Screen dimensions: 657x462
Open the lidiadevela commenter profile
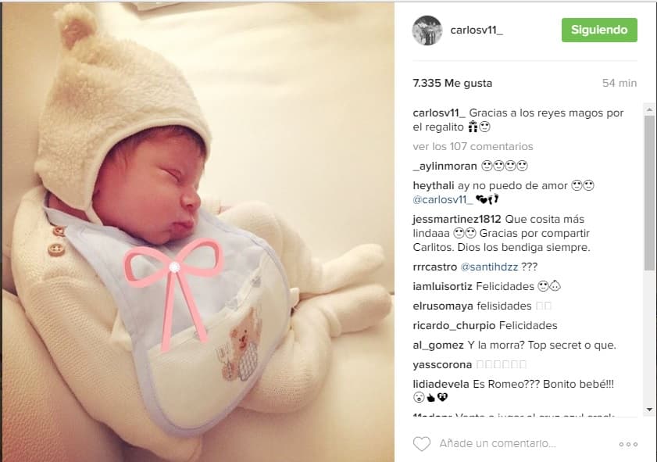click(441, 384)
